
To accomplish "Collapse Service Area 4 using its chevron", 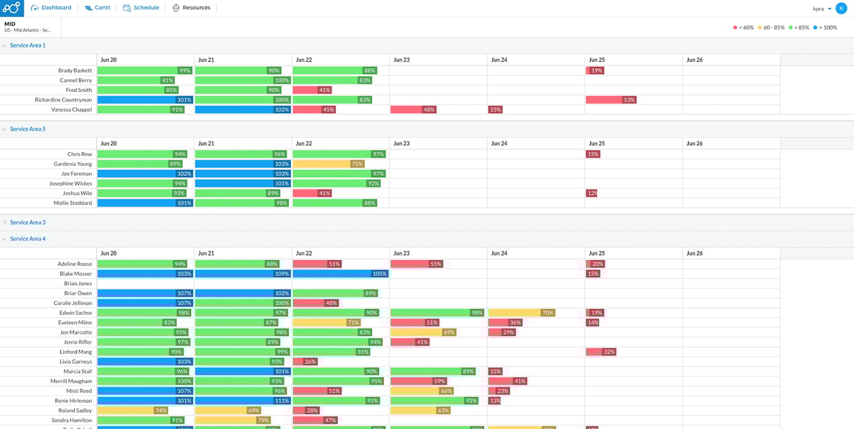I will pos(5,238).
